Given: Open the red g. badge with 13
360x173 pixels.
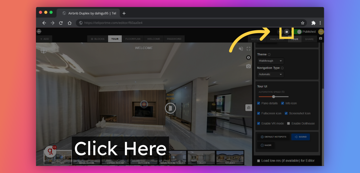Looking at the screenshot, I should pyautogui.click(x=50, y=151).
